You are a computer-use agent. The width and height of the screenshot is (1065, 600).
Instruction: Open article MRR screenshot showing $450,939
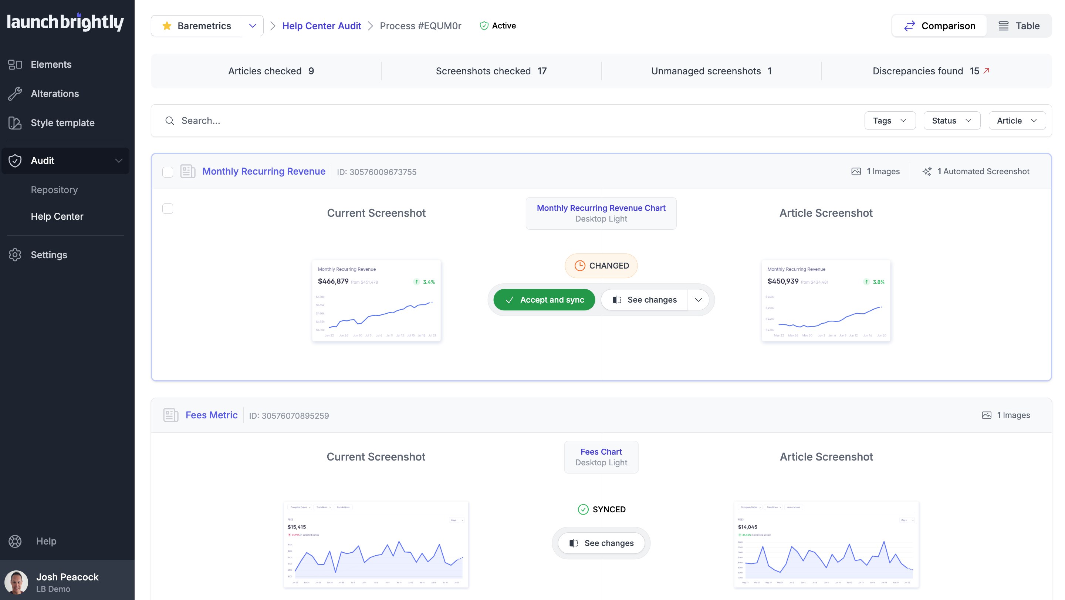tap(826, 301)
